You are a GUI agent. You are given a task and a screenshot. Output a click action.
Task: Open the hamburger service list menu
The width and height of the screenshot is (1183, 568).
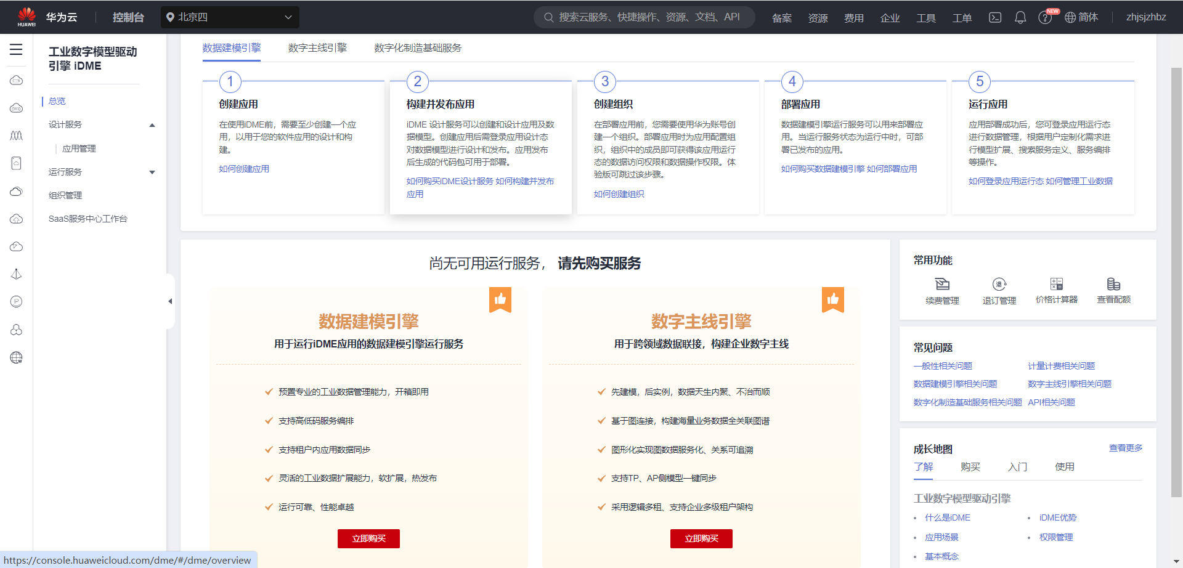[16, 49]
